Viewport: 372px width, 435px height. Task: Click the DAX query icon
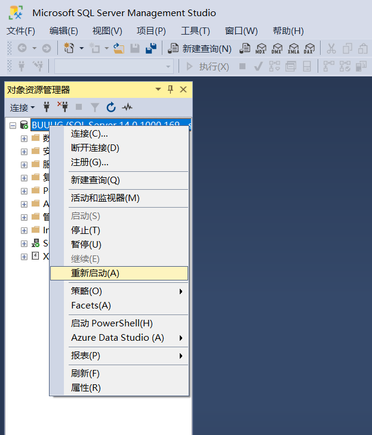pos(309,48)
